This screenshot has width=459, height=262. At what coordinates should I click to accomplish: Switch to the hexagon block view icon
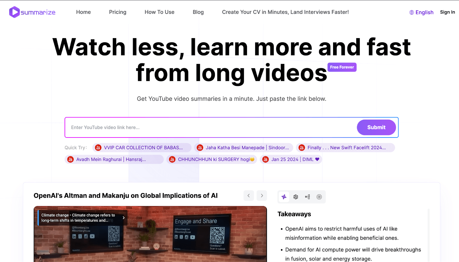(x=296, y=197)
